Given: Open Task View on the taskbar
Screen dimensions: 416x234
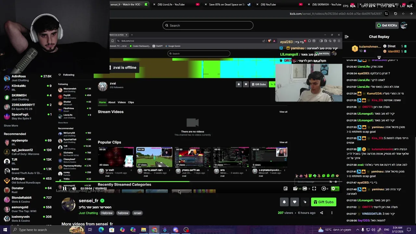Looking at the screenshot, I should pyautogui.click(x=90, y=230).
